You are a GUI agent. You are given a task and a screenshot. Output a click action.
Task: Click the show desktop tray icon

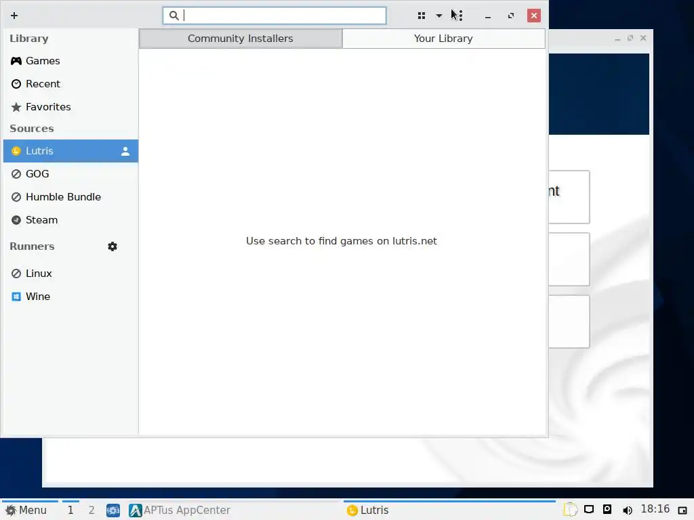(682, 511)
